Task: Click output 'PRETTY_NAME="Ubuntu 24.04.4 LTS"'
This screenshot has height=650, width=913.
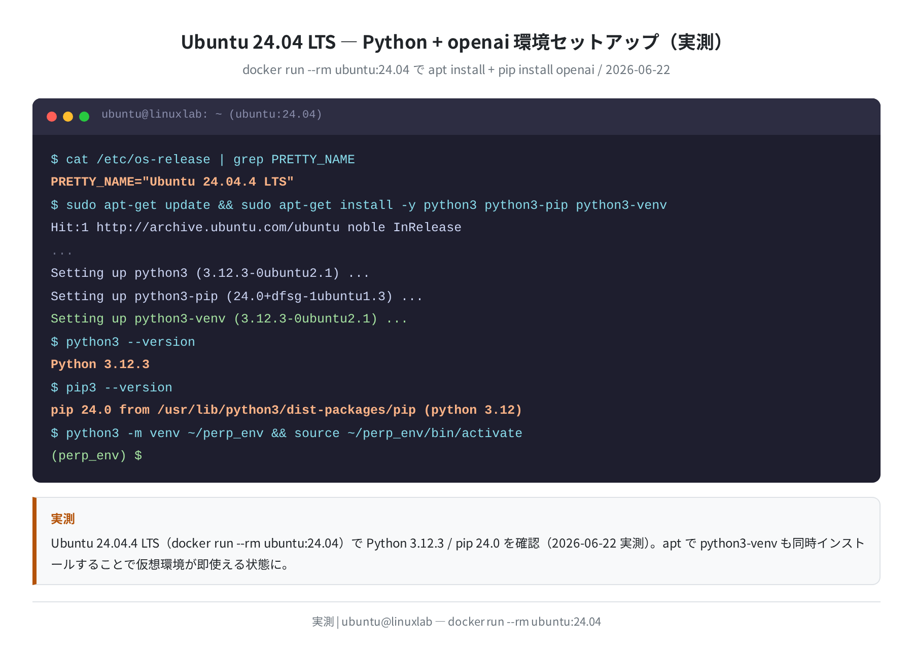Action: [172, 182]
